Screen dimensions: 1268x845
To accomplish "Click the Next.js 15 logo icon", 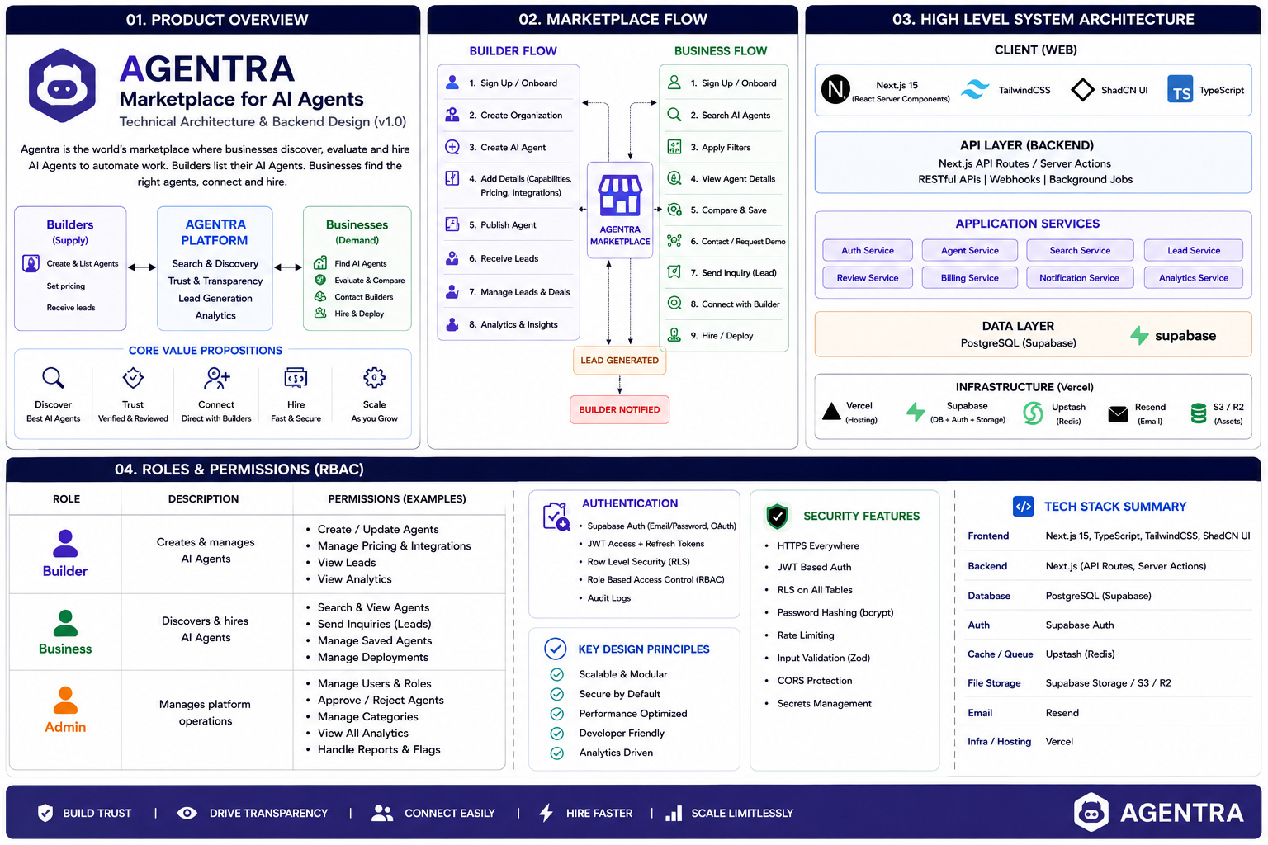I will click(835, 89).
